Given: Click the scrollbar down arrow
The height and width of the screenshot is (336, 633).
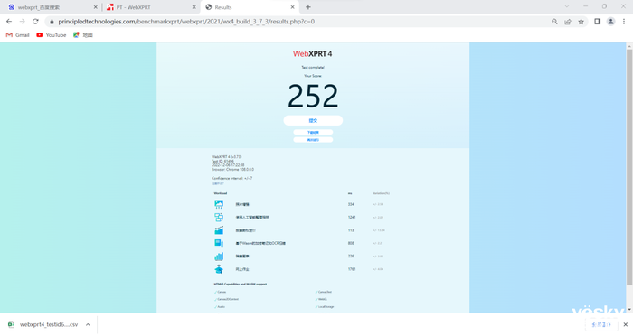Looking at the screenshot, I should (629, 310).
